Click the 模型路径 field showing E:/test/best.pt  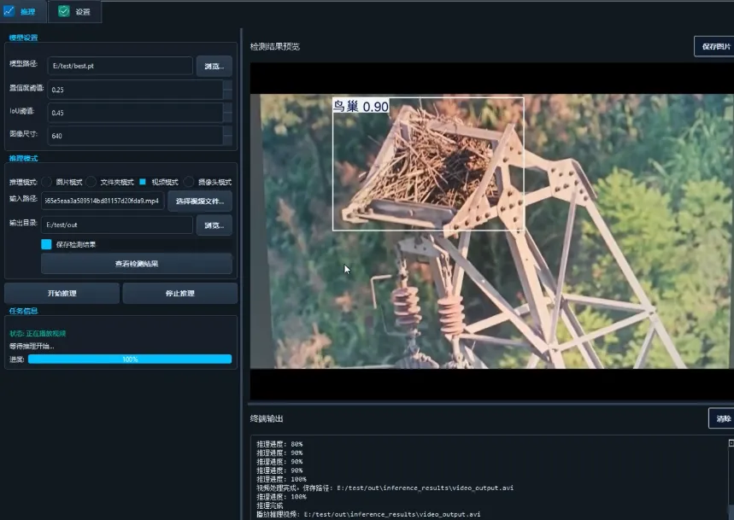point(120,66)
